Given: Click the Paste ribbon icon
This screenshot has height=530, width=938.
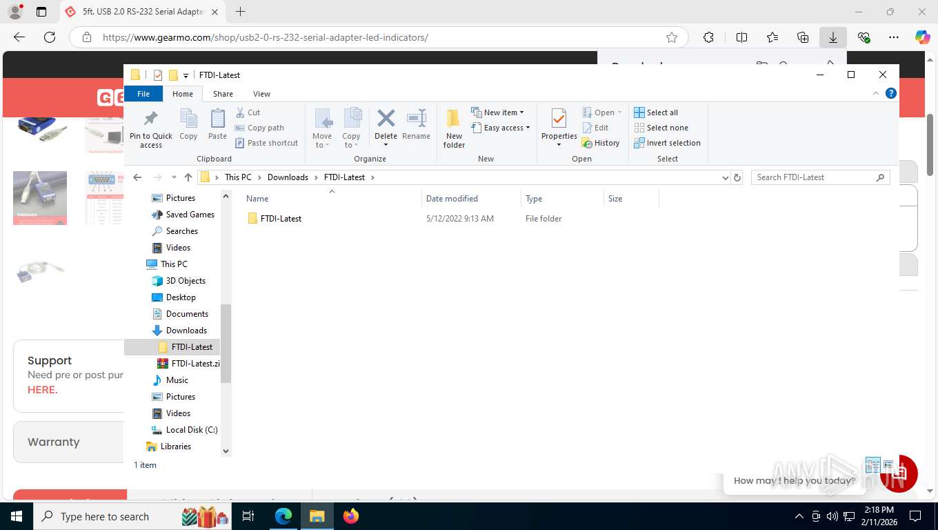Looking at the screenshot, I should click(x=217, y=125).
